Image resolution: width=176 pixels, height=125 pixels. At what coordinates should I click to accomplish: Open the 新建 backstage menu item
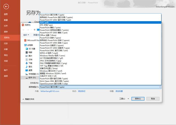(6, 20)
